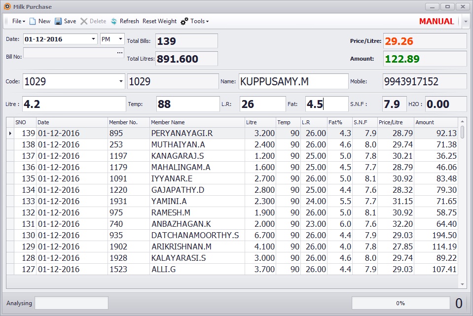The image size is (473, 316).
Task: Click the Milk Purchase app icon in title bar
Action: pos(7,6)
